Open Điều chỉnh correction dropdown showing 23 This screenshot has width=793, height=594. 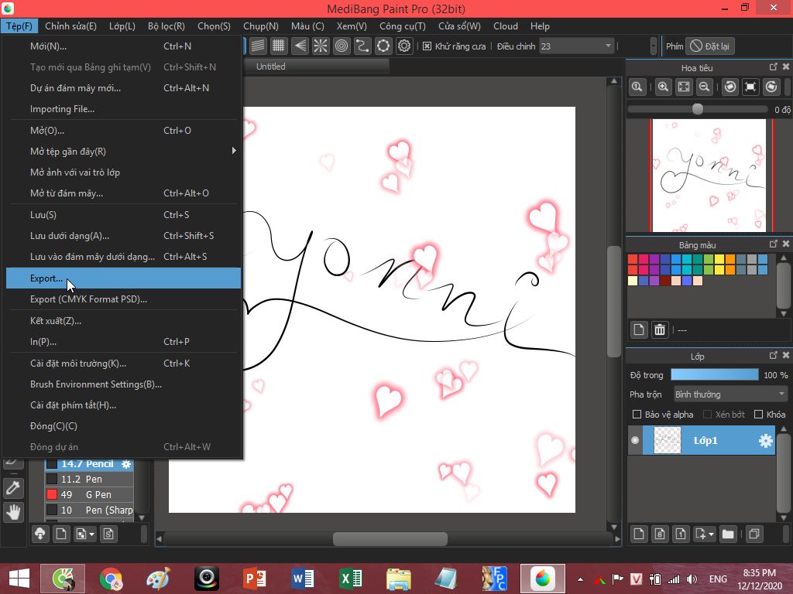coord(576,46)
